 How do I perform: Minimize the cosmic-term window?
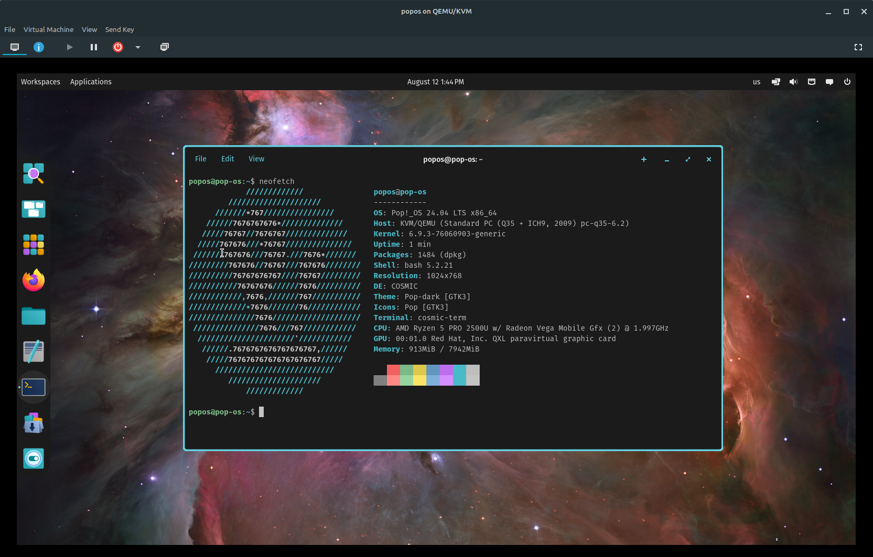coord(667,159)
